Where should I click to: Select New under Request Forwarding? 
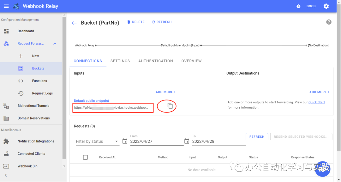35,56
